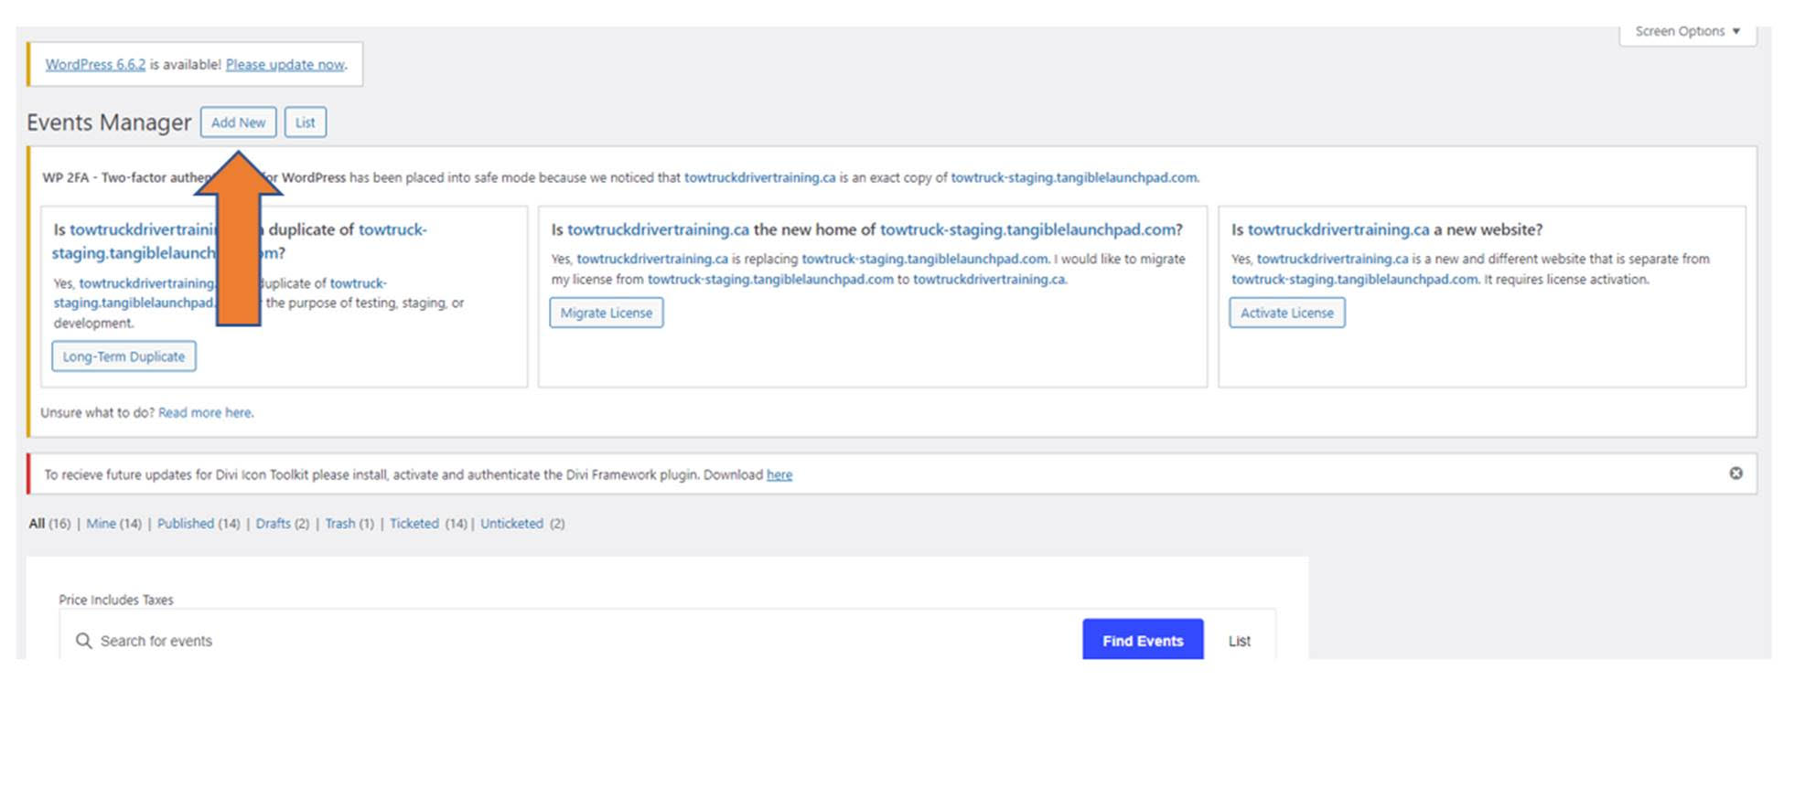Click the List button beside Add New
Screen dimensions: 1816x808
coord(305,122)
